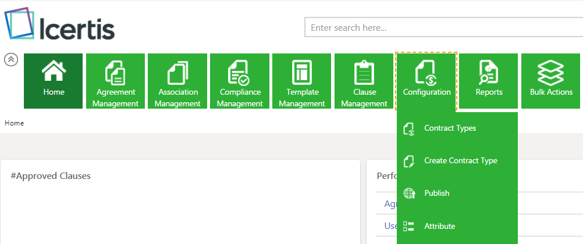Open the Reports tile
The height and width of the screenshot is (244, 583).
489,81
